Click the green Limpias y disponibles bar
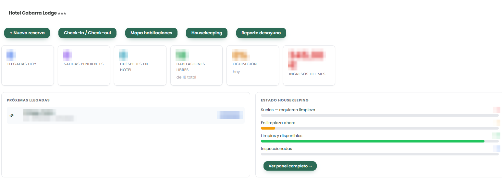 [373, 141]
